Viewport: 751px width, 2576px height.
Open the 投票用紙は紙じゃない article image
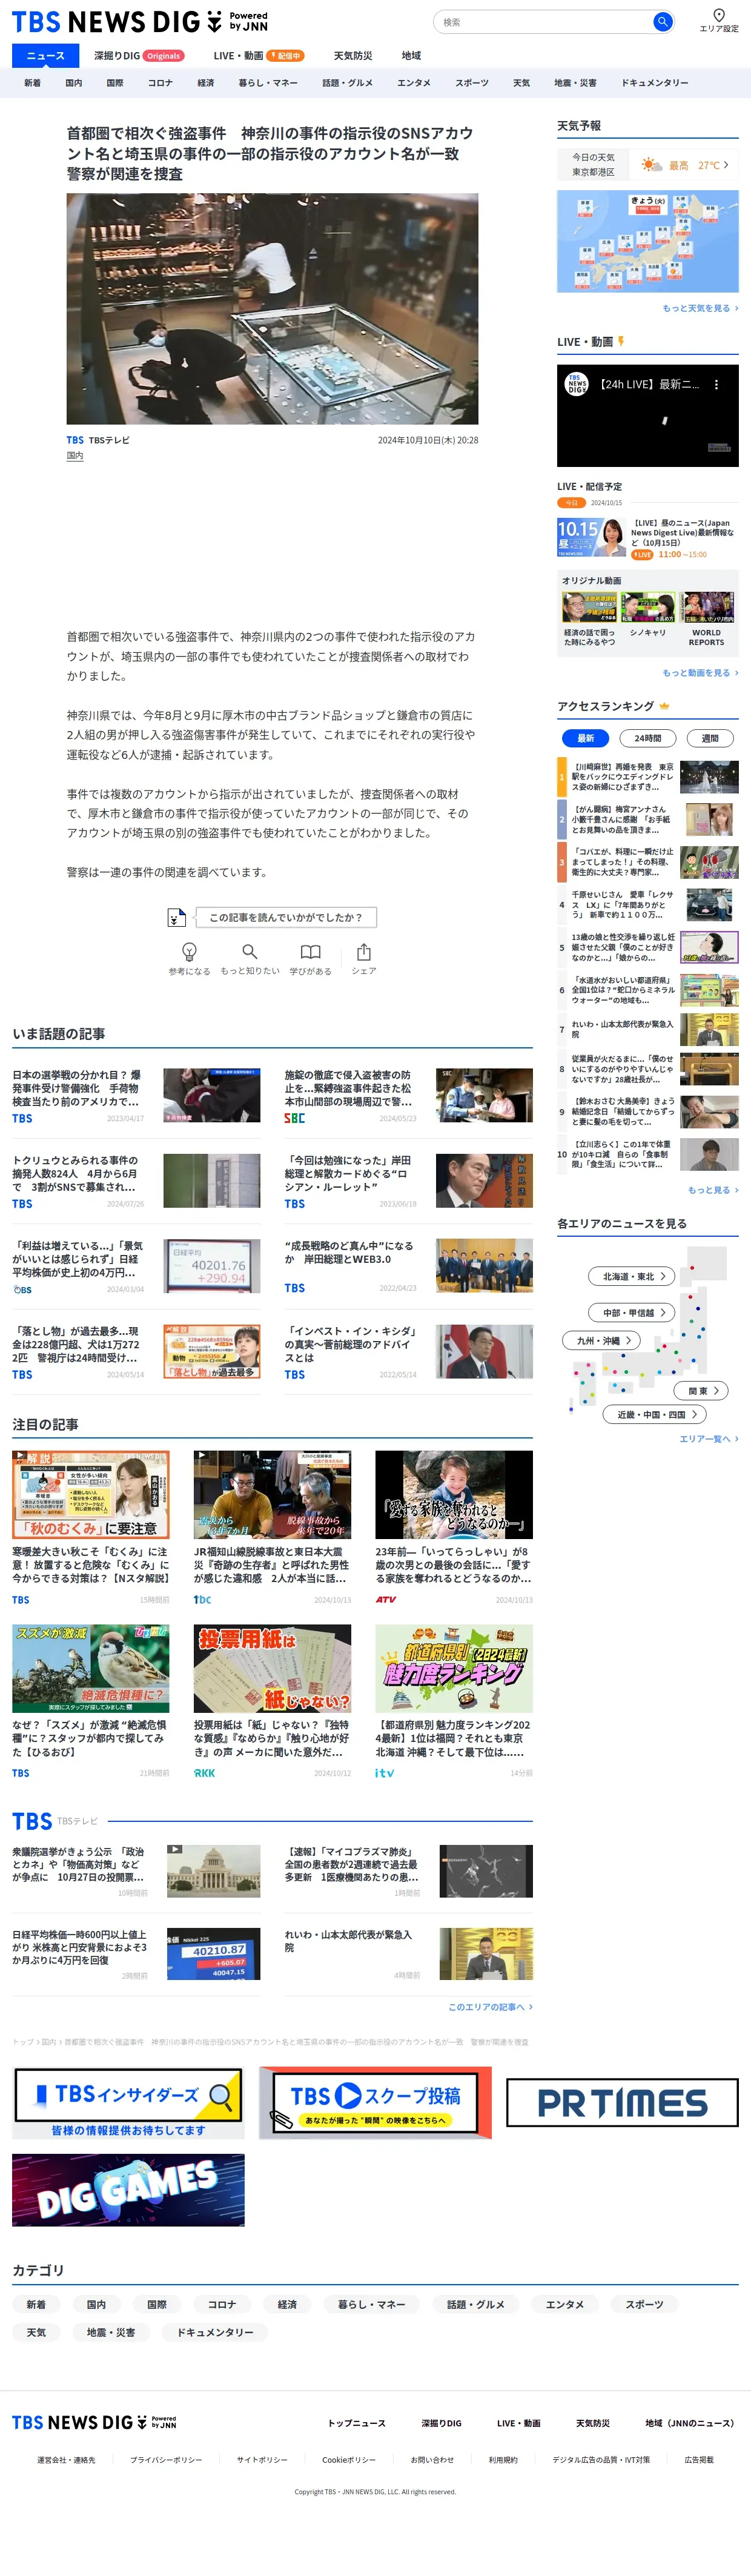(x=272, y=1668)
